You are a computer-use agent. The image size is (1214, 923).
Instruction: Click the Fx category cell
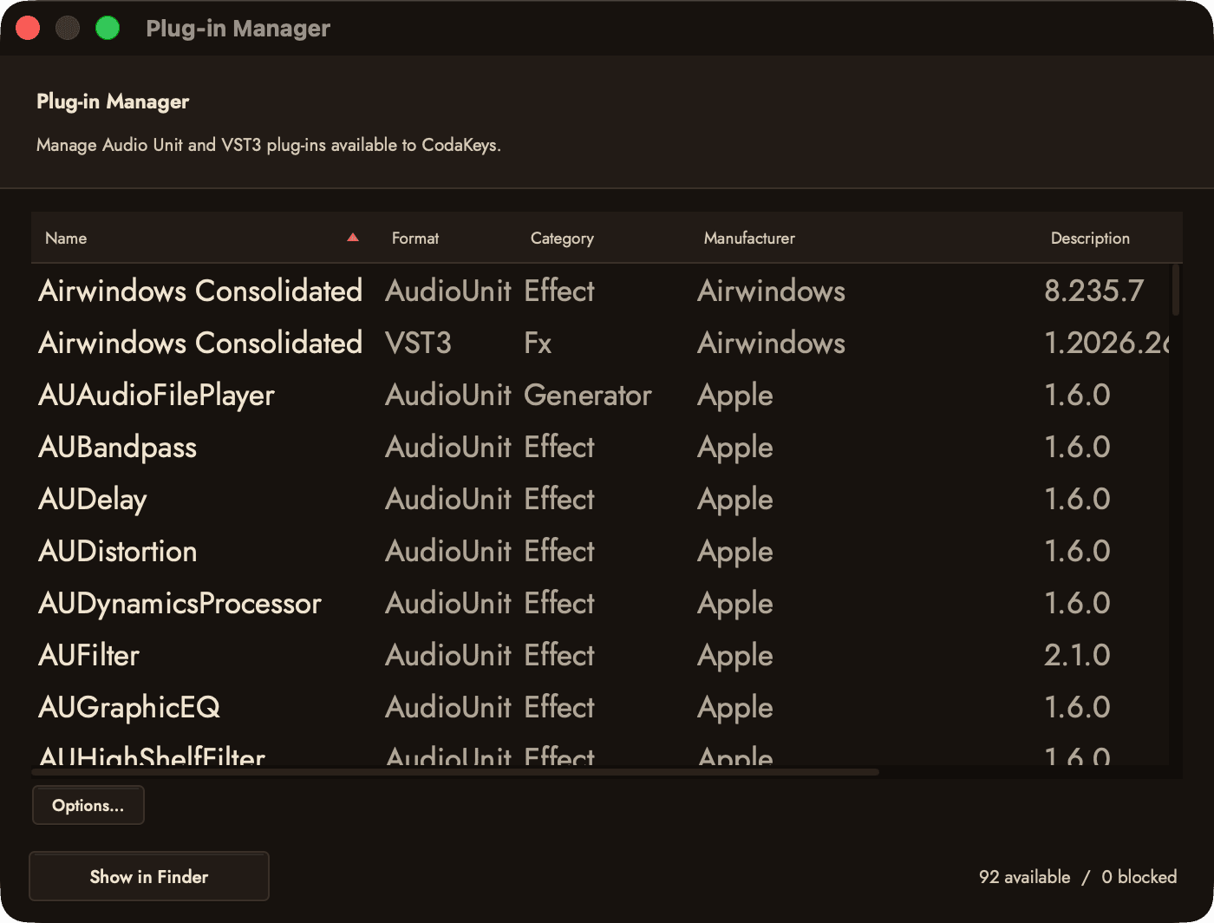tap(538, 344)
